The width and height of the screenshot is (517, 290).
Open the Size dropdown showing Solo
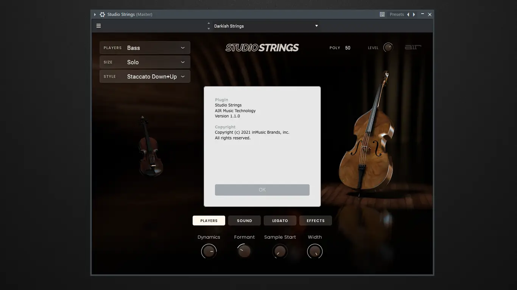(x=145, y=62)
